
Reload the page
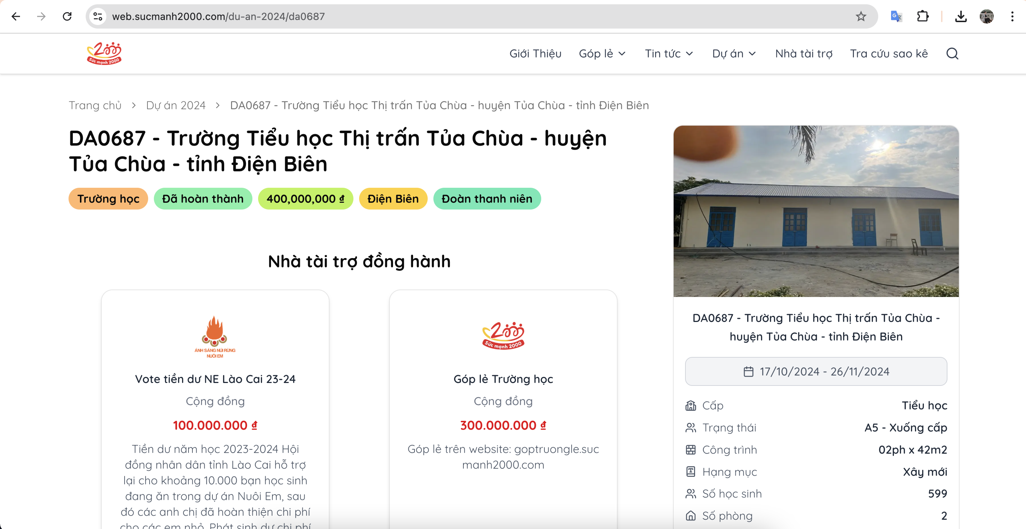click(67, 16)
